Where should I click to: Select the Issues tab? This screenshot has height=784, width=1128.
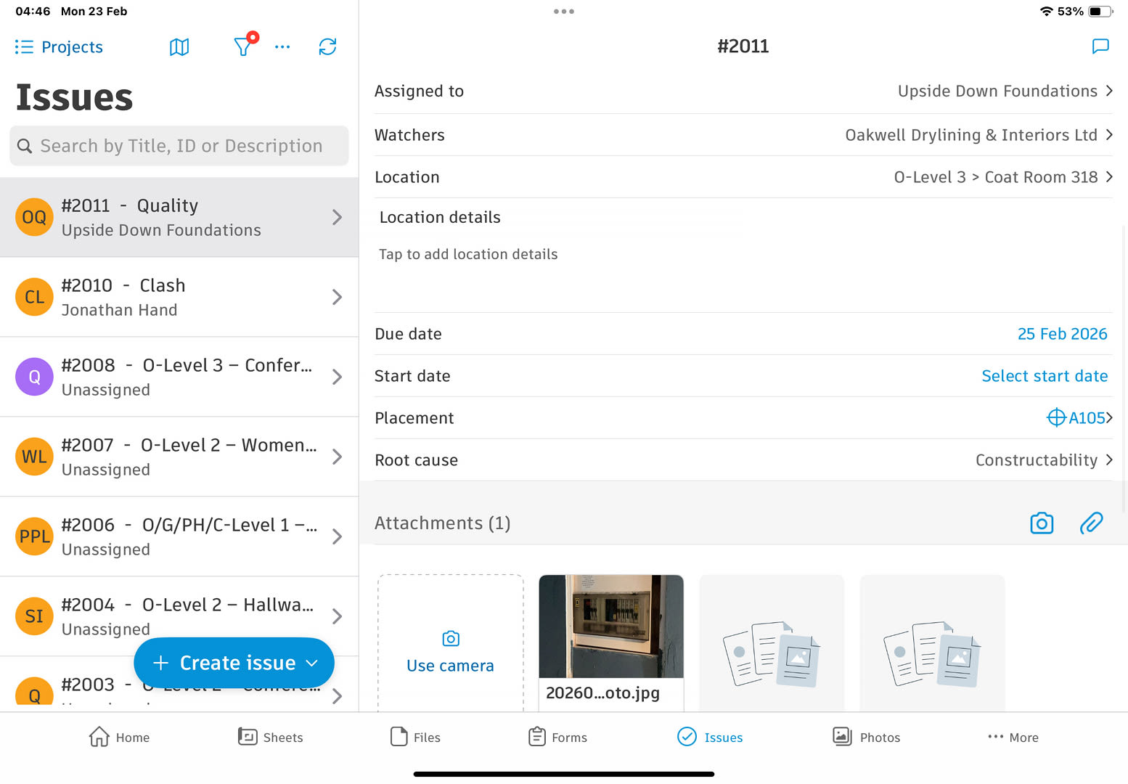[709, 737]
